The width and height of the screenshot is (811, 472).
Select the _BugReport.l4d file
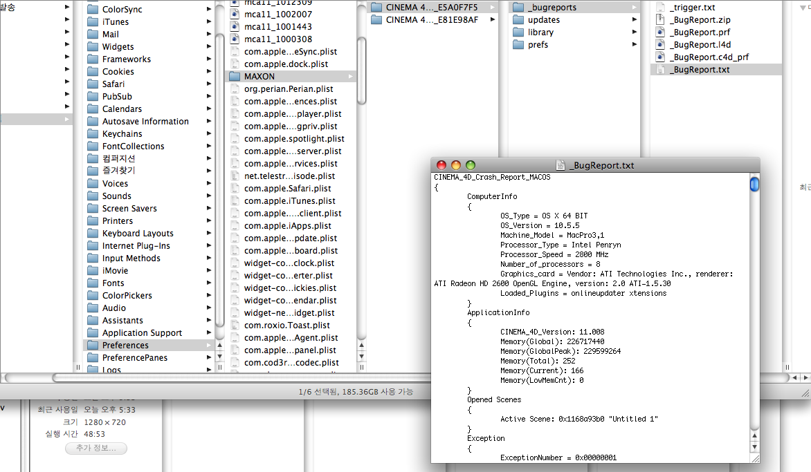(700, 44)
